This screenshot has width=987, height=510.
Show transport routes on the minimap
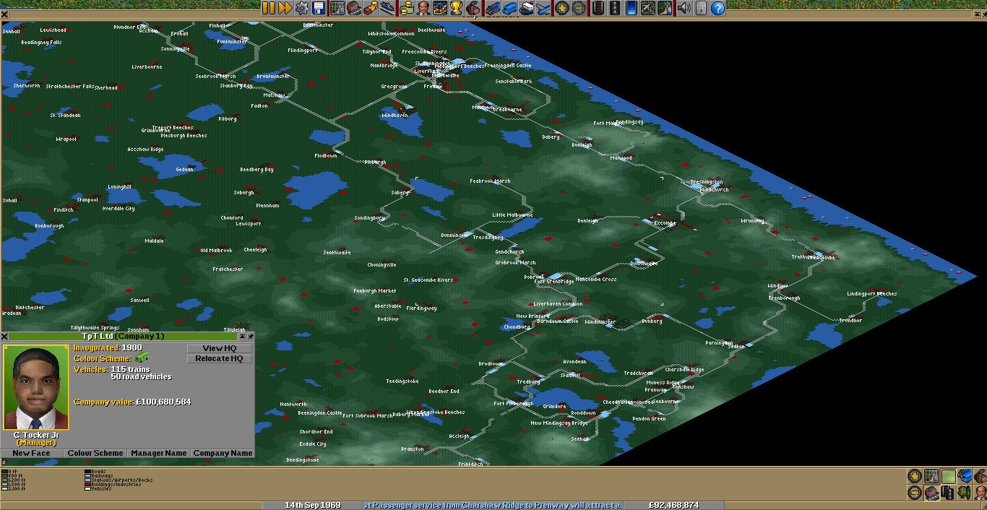point(947,493)
